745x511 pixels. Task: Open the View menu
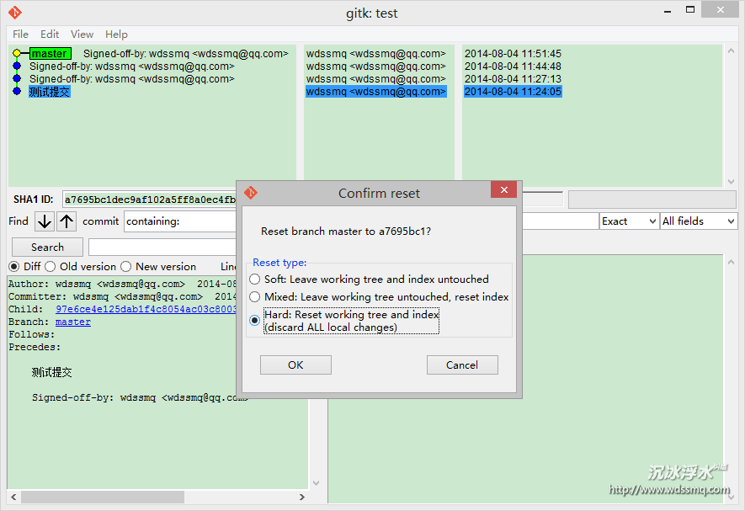82,35
